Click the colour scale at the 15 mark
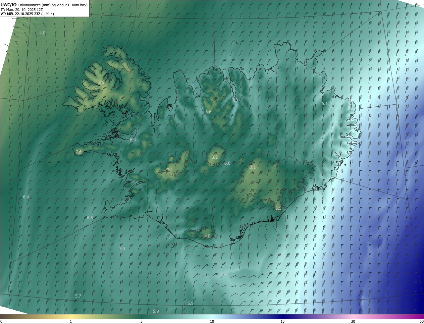 click(283, 321)
